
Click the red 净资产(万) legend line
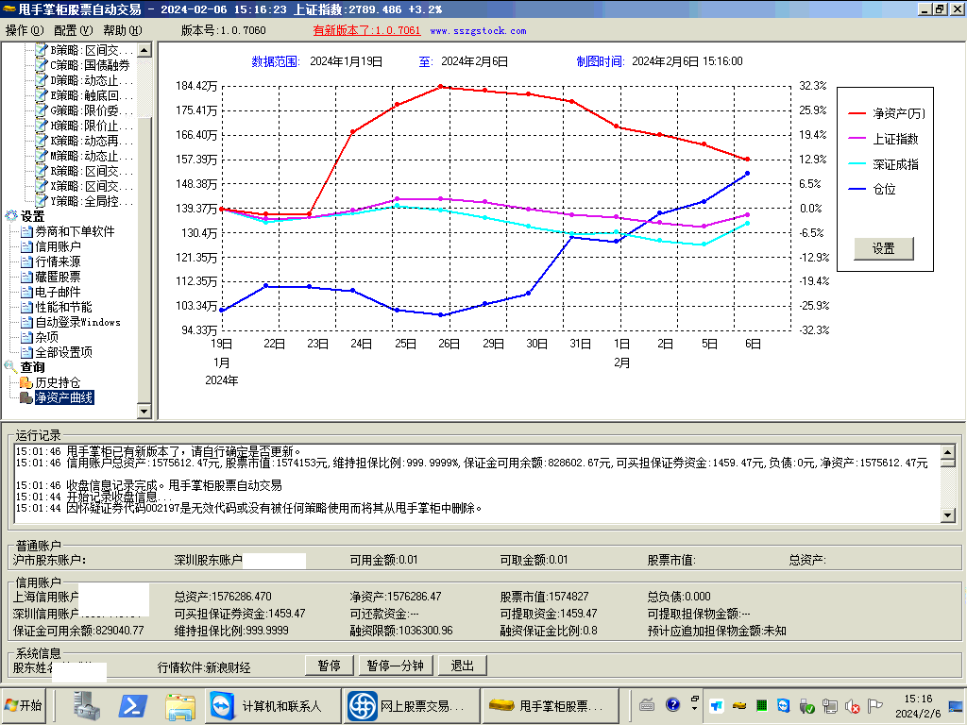click(857, 113)
